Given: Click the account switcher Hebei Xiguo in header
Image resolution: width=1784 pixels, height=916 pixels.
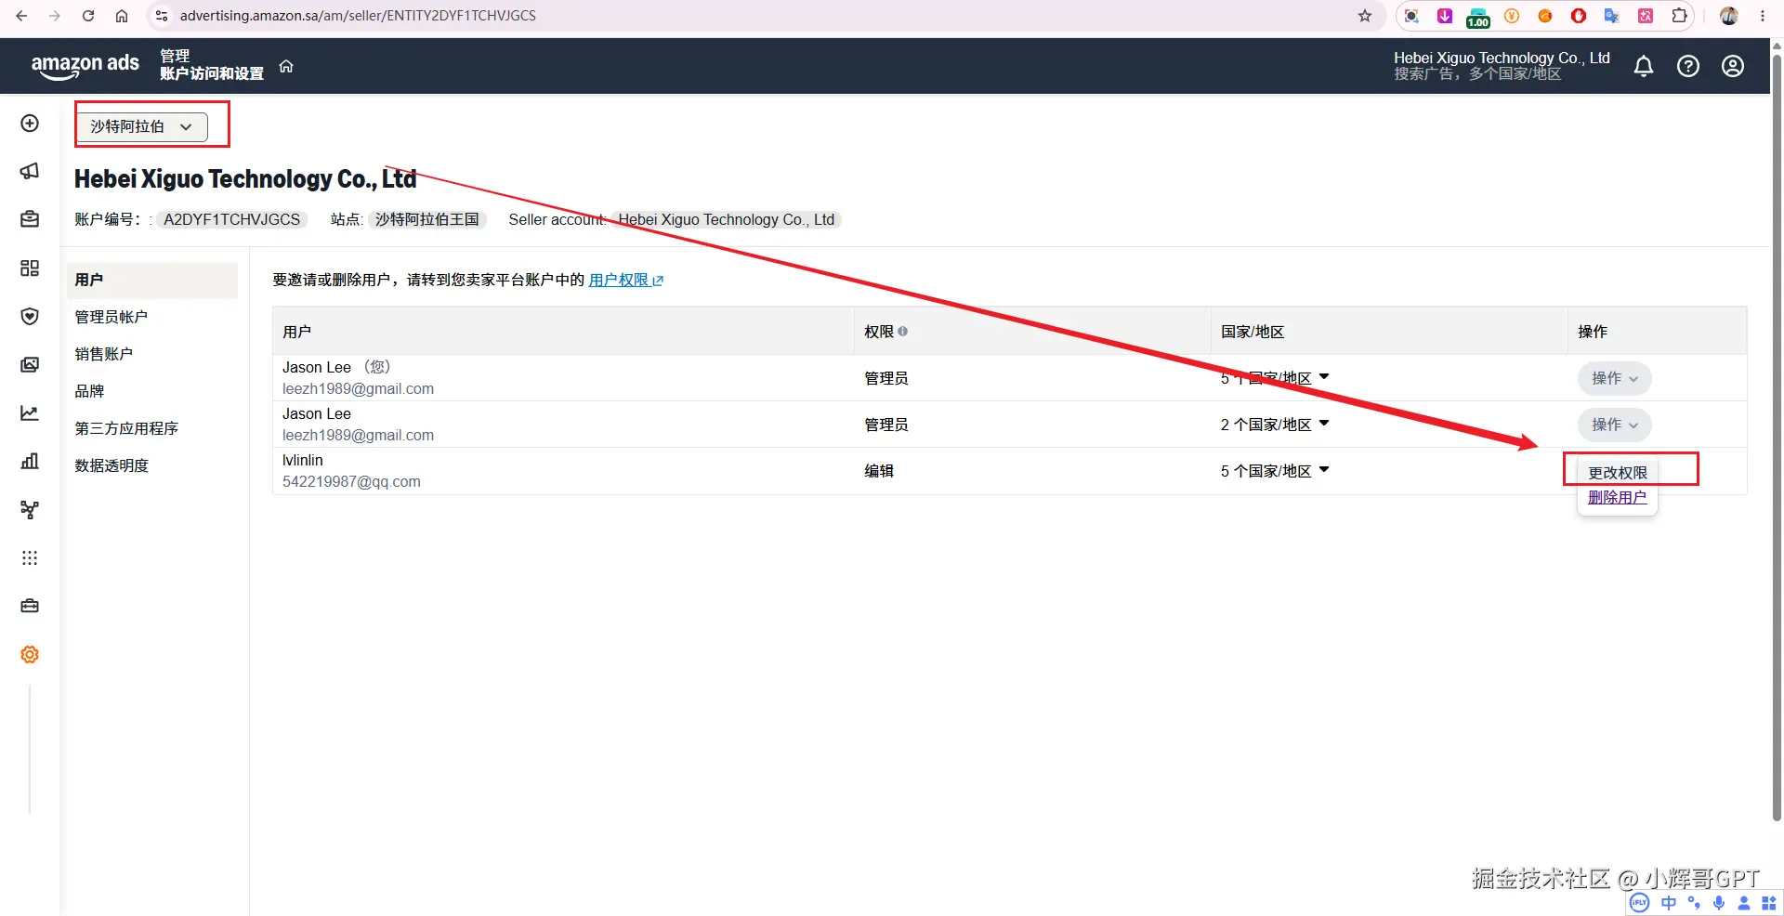Looking at the screenshot, I should [1502, 65].
